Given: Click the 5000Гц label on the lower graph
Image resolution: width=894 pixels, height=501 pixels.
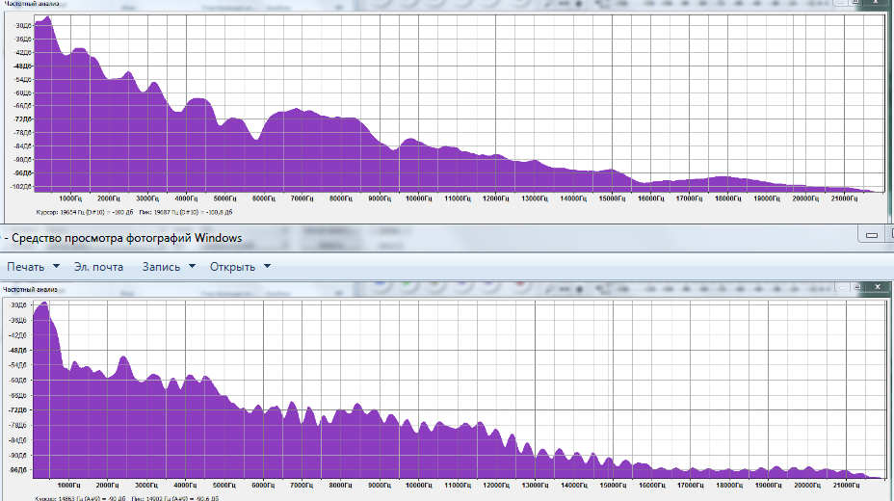Looking at the screenshot, I should click(224, 485).
